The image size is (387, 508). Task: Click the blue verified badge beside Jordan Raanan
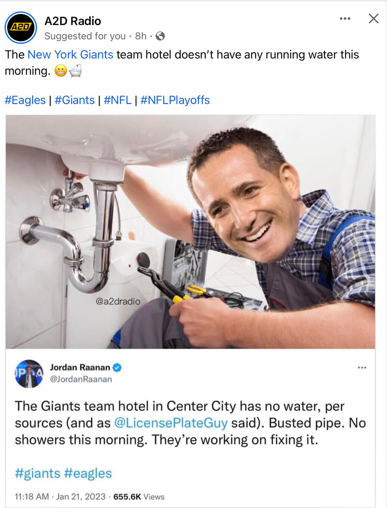click(x=117, y=368)
